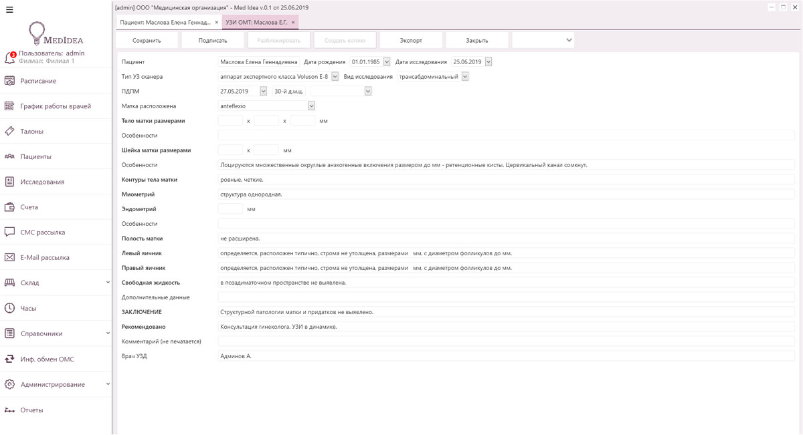
Task: Click the Эндометрий mm input field
Action: [231, 209]
